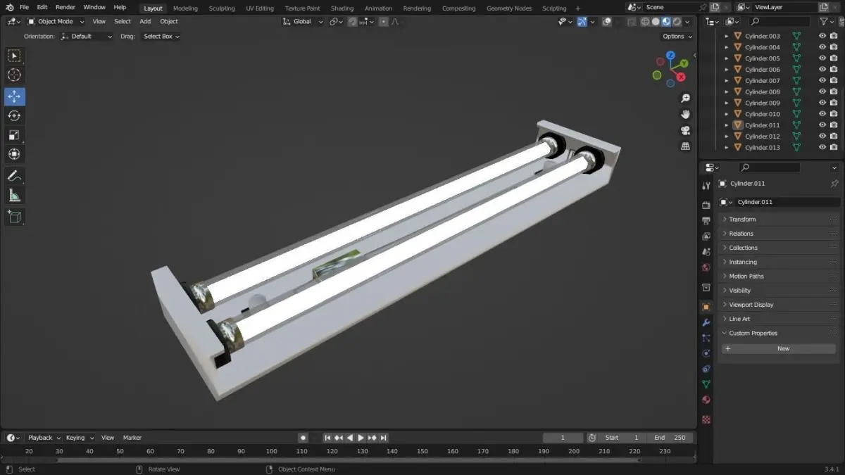The image size is (845, 475).
Task: Toggle the camera view icon
Action: 685,131
